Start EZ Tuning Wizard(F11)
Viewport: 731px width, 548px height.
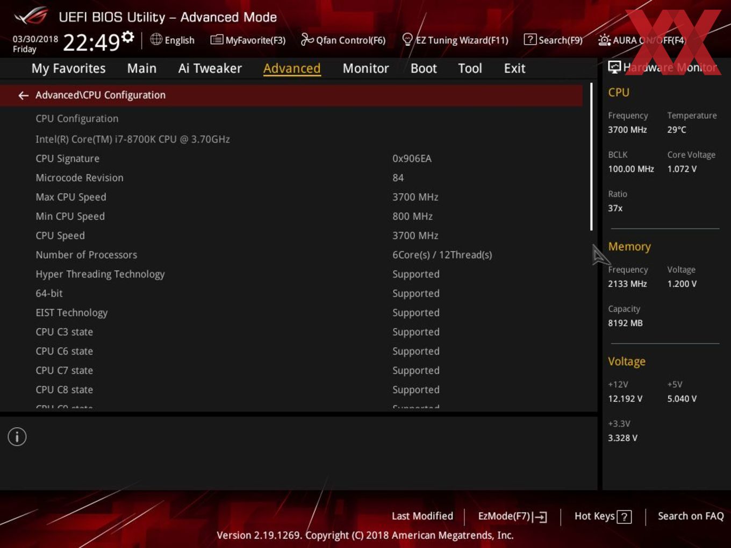point(455,40)
